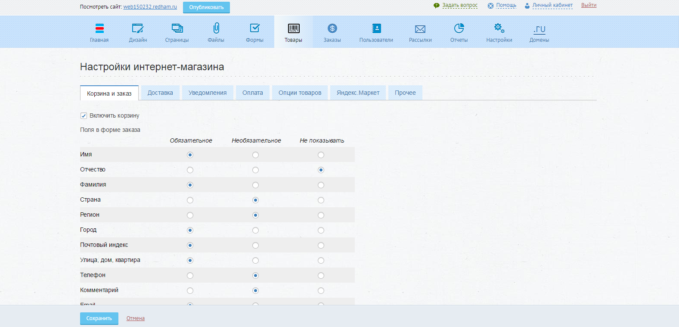Set Имя to Не показывать
Screen dimensions: 679x327
[321, 155]
